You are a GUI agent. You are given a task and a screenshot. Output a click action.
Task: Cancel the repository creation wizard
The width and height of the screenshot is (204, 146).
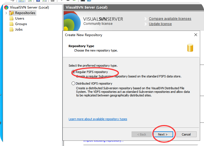click(x=186, y=134)
